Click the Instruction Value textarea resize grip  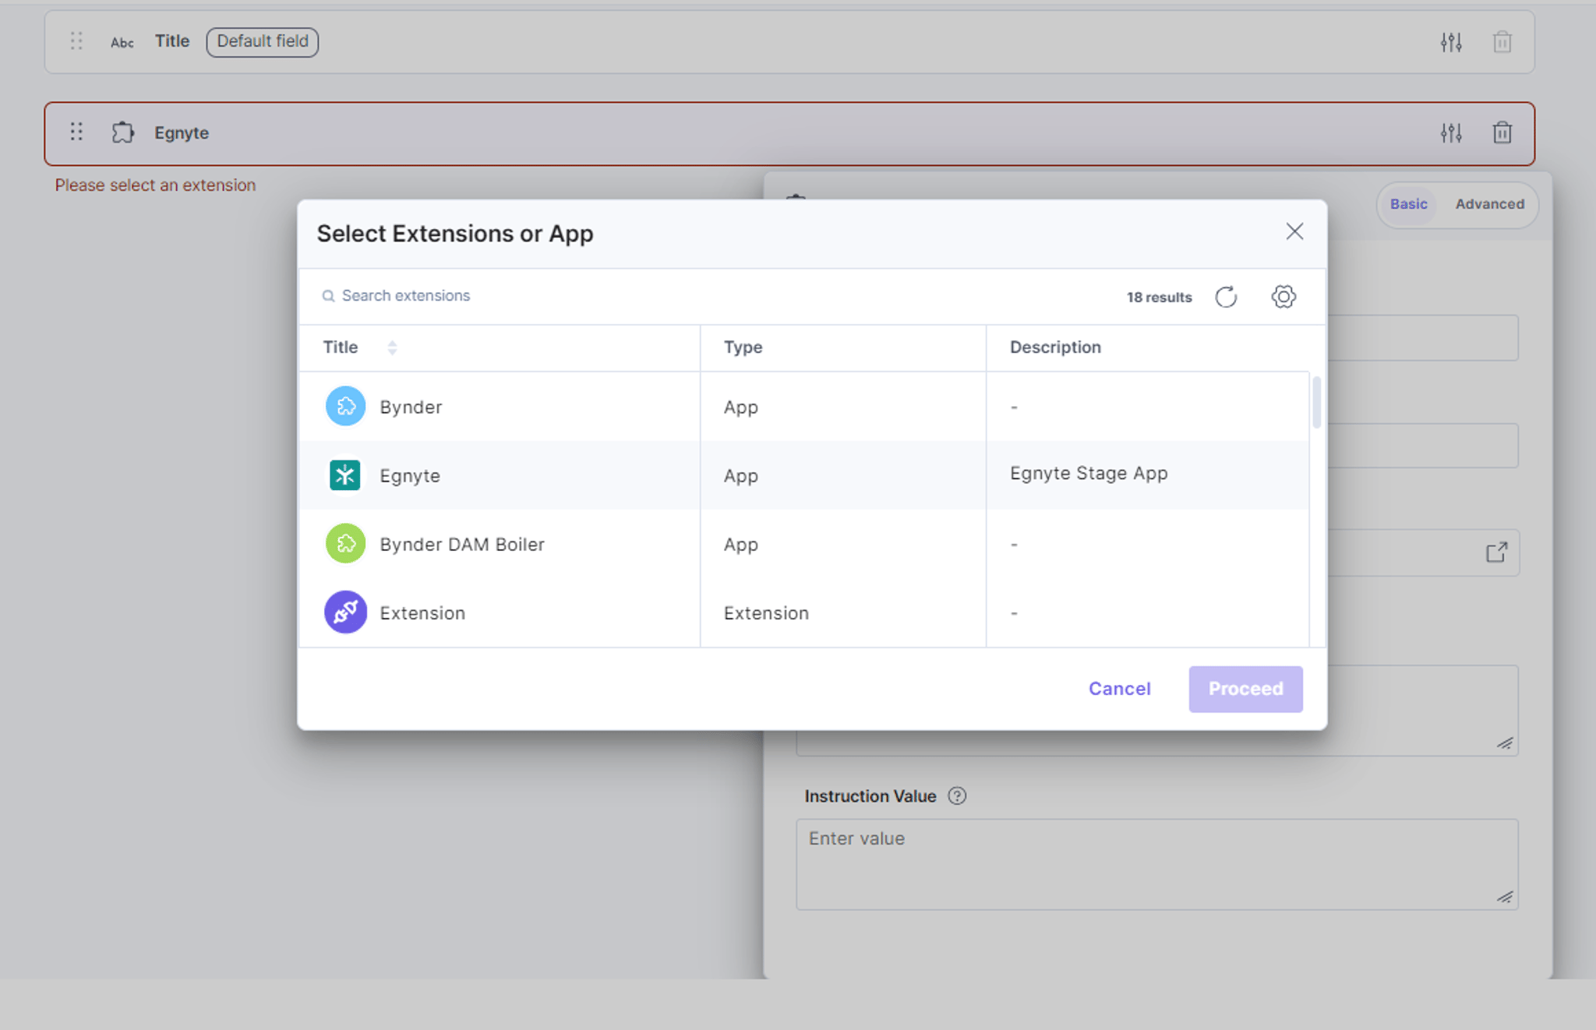1505,897
